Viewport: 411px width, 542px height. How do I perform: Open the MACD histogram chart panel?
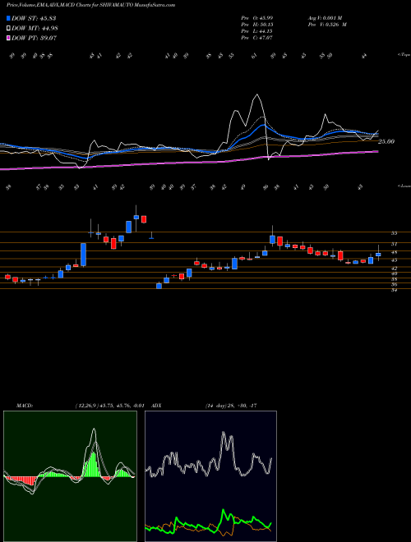coord(70,476)
